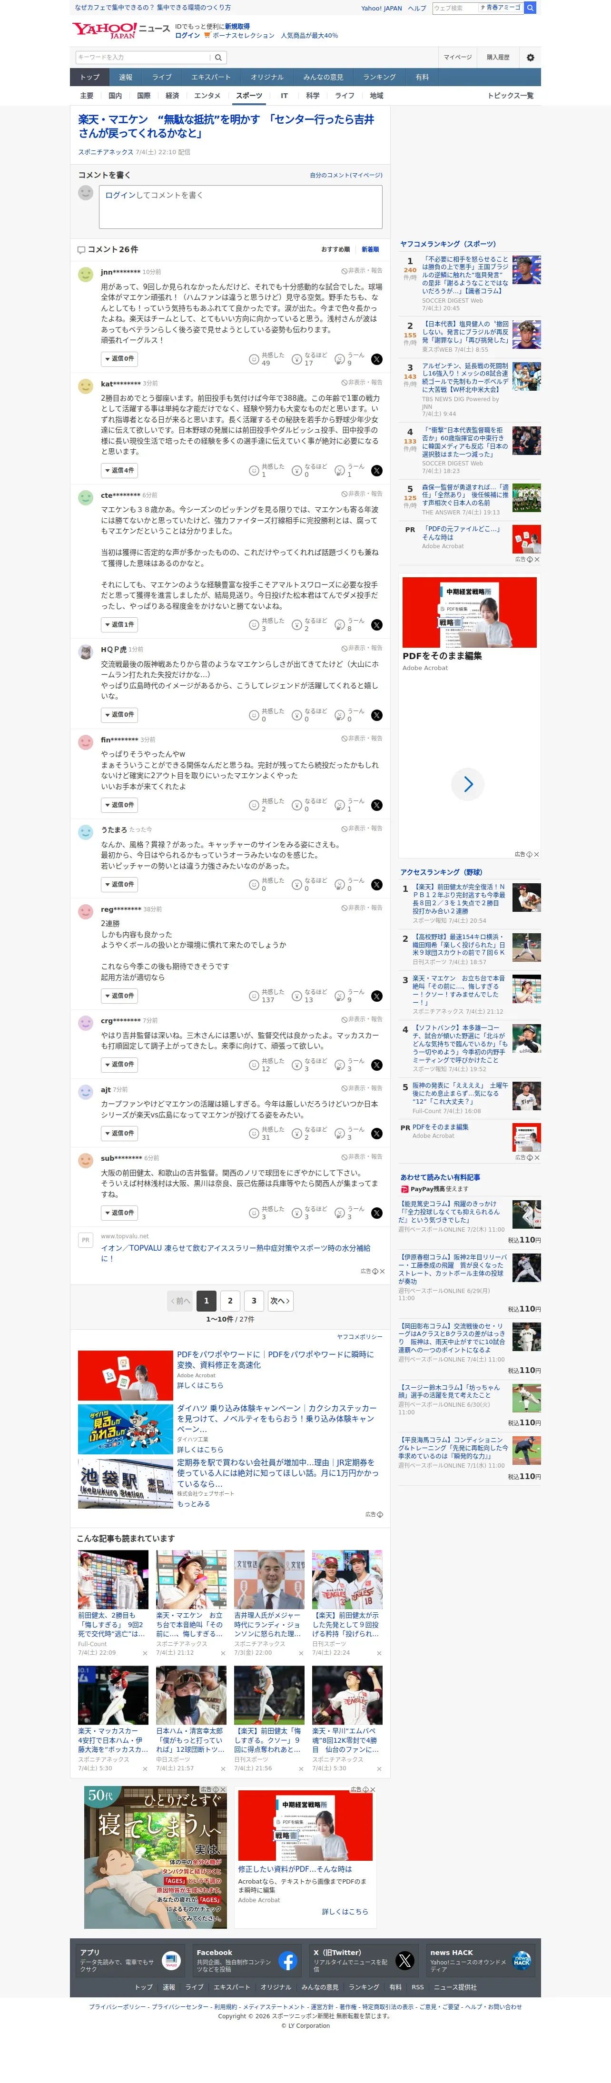Viewport: 611px width, 2083px height.
Task: Focus the キーワードを入力 search field
Action: tap(142, 58)
